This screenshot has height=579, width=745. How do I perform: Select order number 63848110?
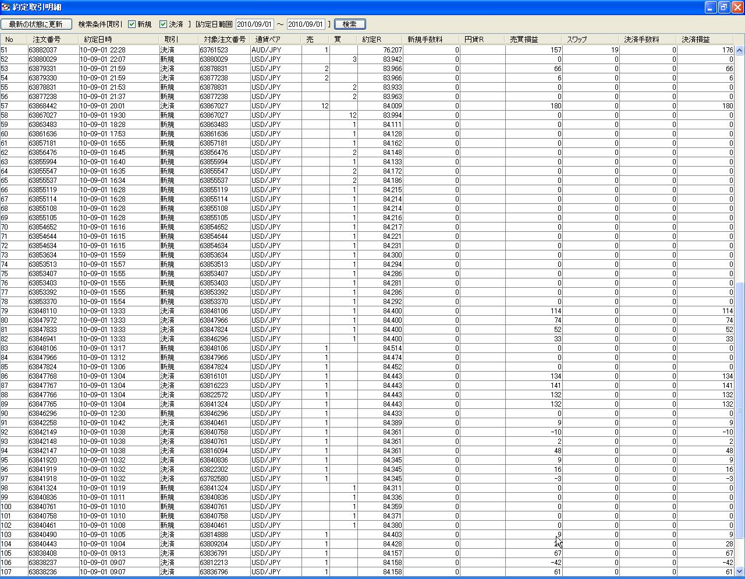tap(42, 311)
